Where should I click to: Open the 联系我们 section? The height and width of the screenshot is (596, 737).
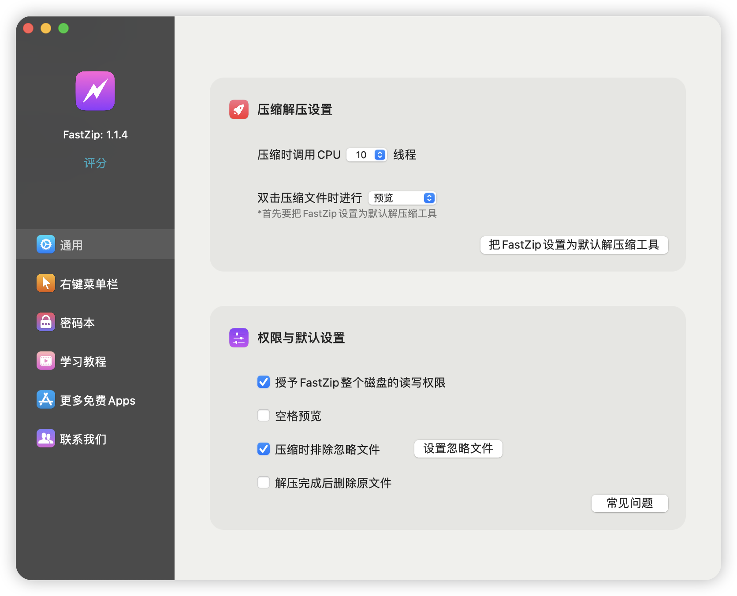tap(95, 438)
